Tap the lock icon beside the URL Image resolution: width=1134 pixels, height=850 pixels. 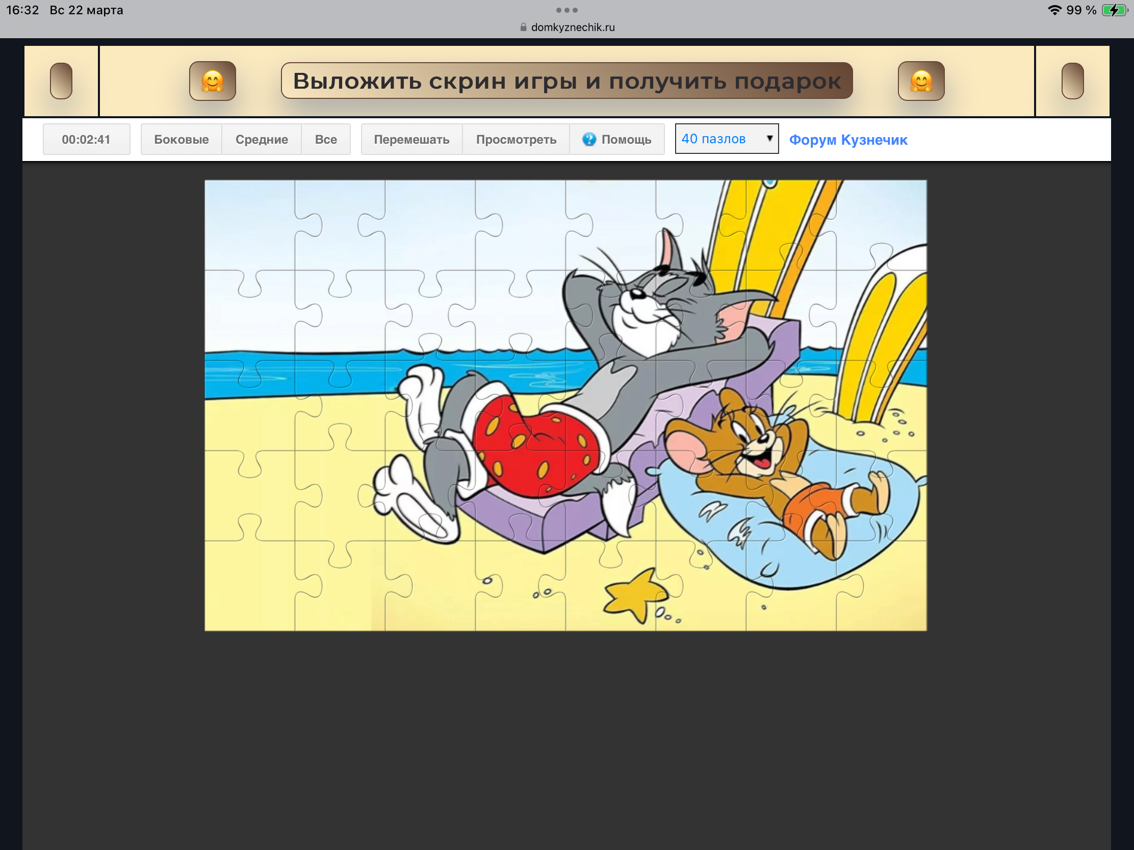[x=523, y=27]
